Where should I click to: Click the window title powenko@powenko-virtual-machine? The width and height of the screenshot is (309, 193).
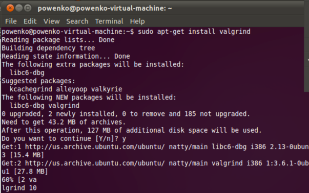pyautogui.click(x=105, y=9)
